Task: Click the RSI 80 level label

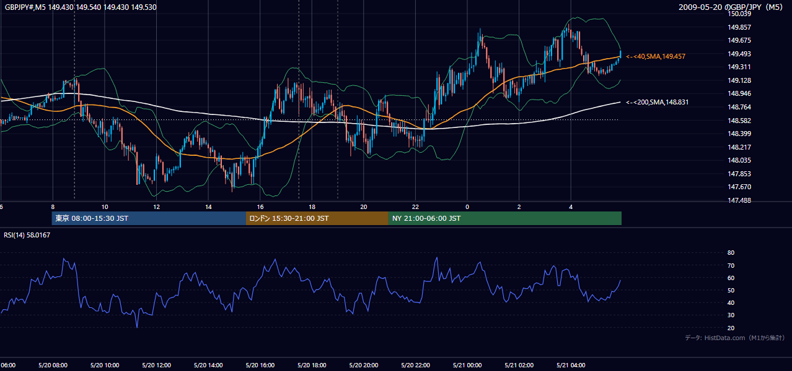Action: point(731,253)
